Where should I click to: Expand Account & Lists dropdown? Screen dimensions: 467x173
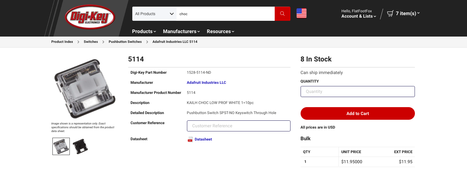(359, 16)
